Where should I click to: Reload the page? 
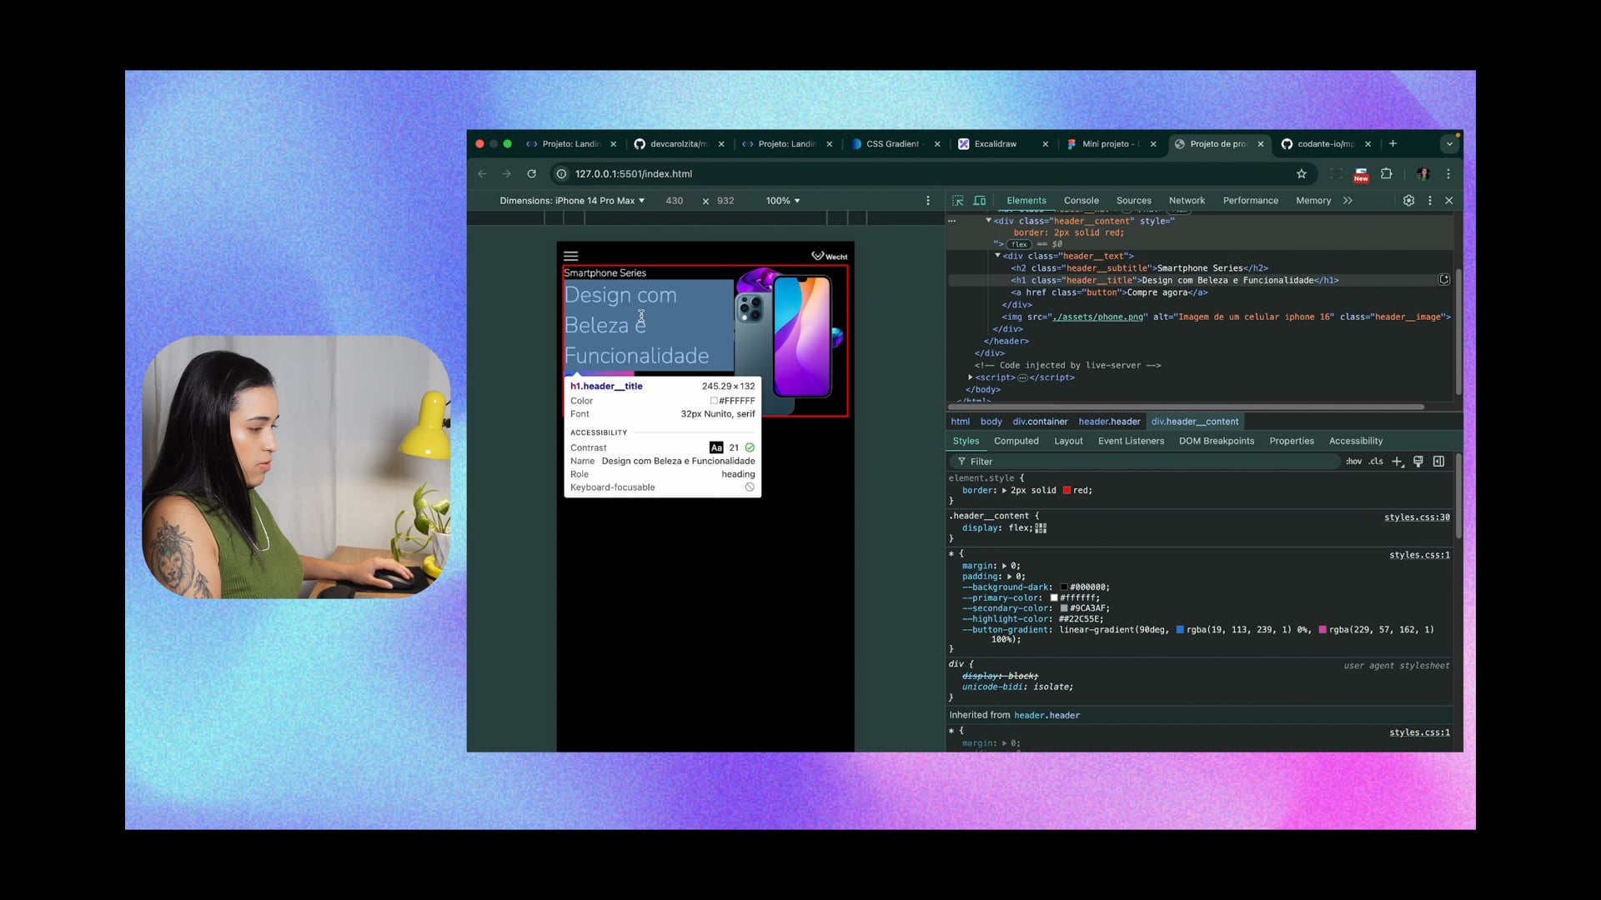click(531, 174)
